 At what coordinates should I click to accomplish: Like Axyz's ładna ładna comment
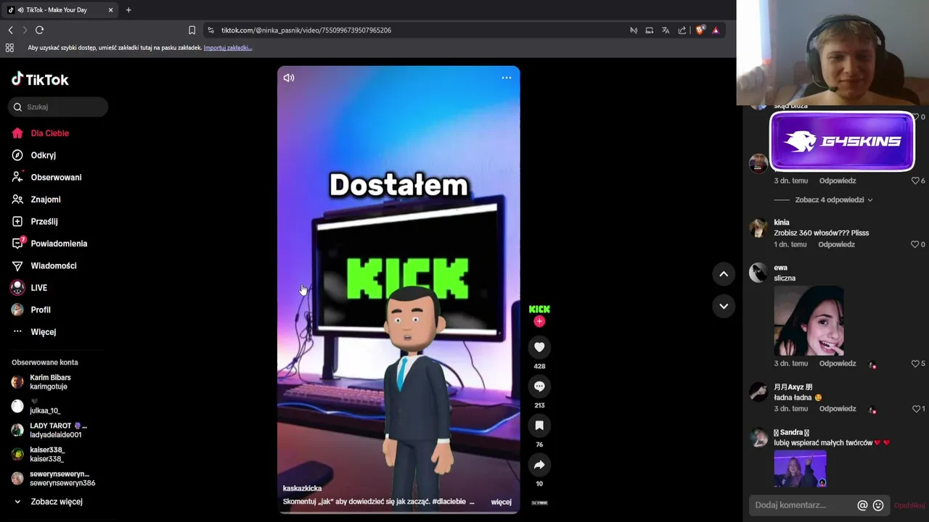[x=915, y=409]
